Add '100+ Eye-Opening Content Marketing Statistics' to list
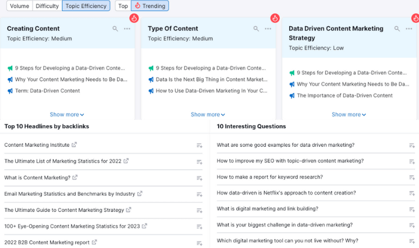The width and height of the screenshot is (419, 248). [200, 227]
